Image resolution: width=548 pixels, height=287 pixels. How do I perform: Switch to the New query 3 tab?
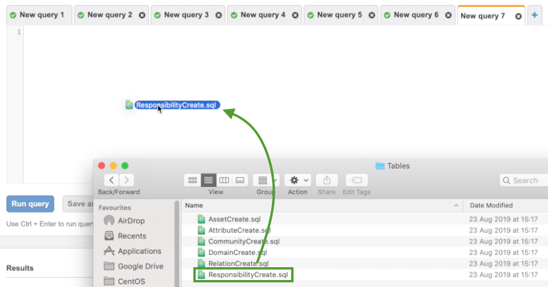(186, 15)
